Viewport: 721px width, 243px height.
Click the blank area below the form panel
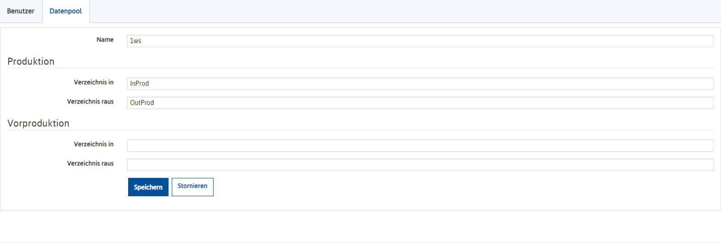pos(360,226)
